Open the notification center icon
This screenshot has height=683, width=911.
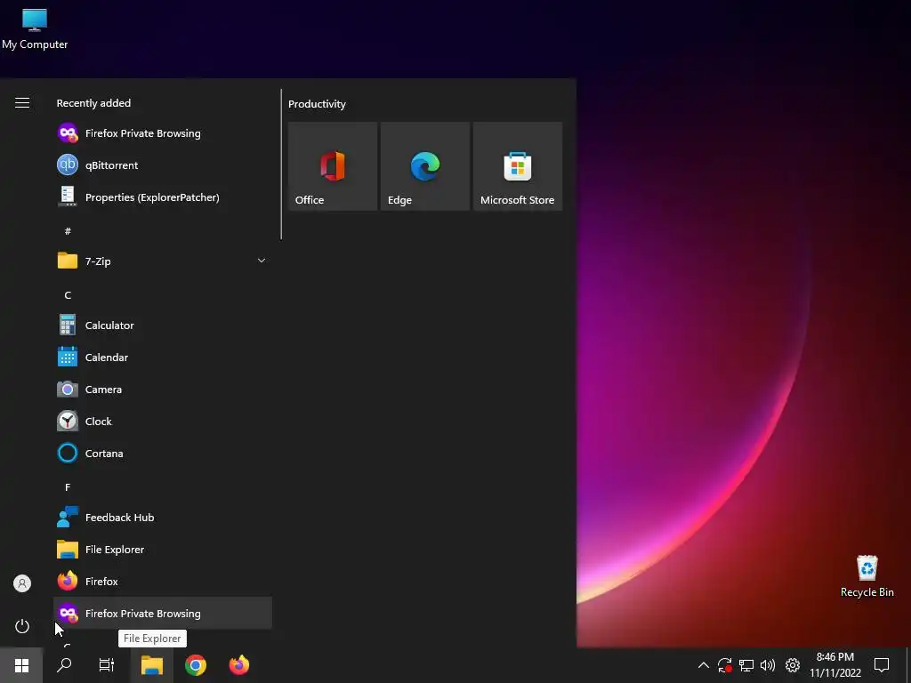point(882,665)
